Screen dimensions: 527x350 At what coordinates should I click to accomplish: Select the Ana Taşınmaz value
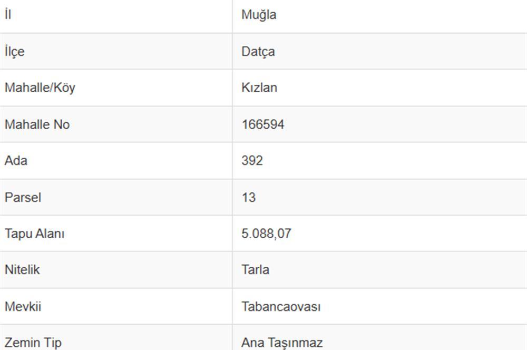[x=282, y=343]
